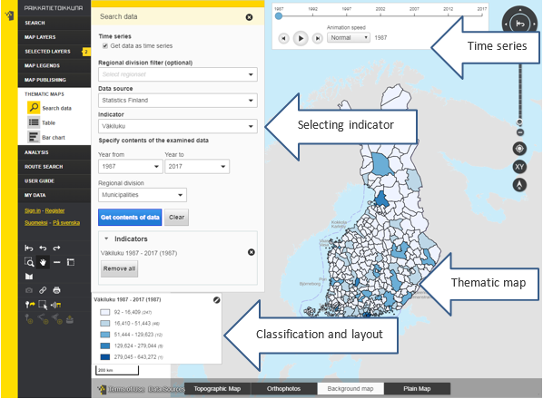Select the zoom-to-area magnifier tool
The image size is (543, 399).
[29, 262]
